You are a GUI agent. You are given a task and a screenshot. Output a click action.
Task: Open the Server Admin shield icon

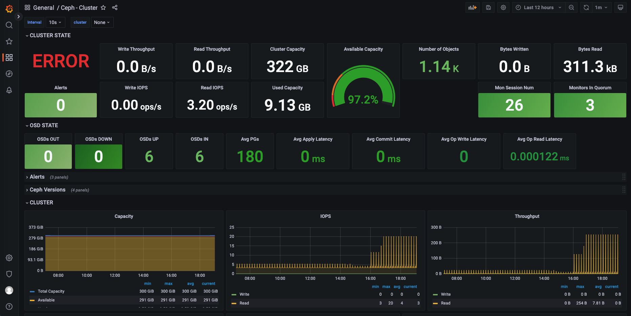9,274
